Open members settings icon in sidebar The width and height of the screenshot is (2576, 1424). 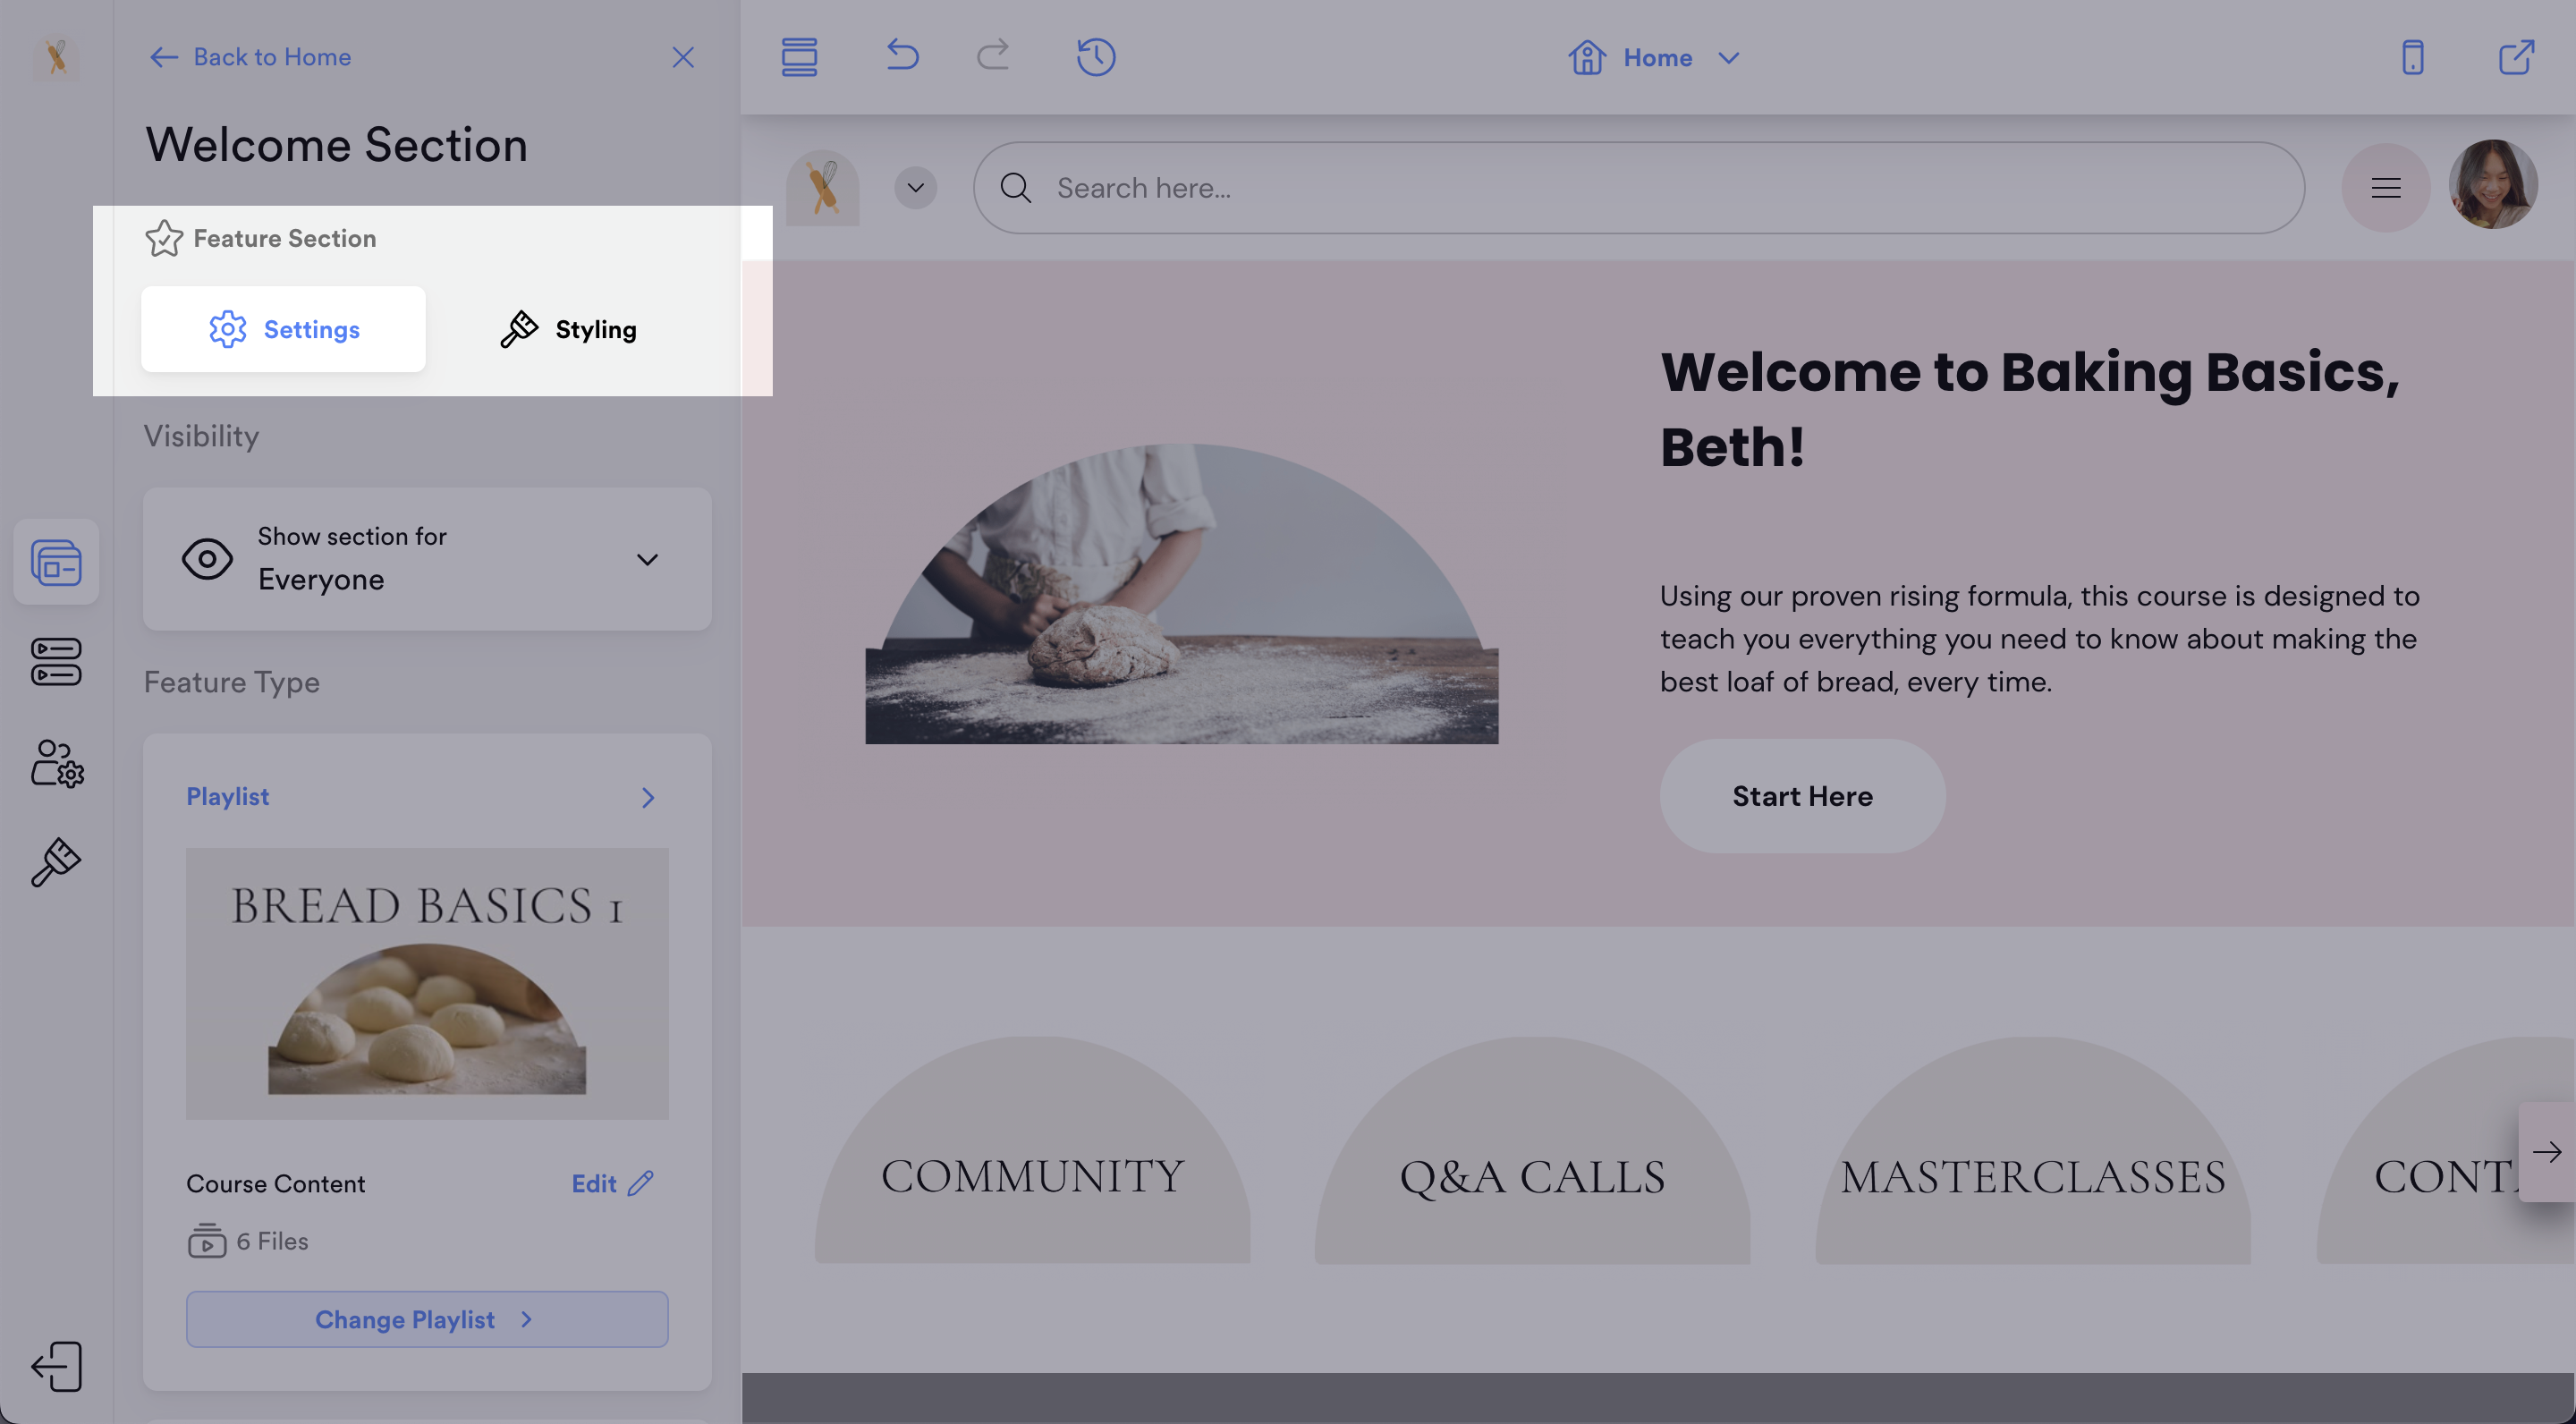[x=56, y=764]
